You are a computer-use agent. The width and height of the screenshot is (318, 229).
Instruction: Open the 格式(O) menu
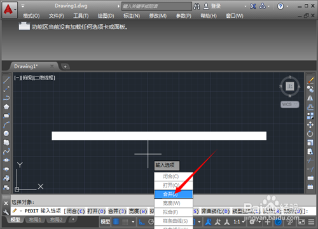(x=31, y=16)
